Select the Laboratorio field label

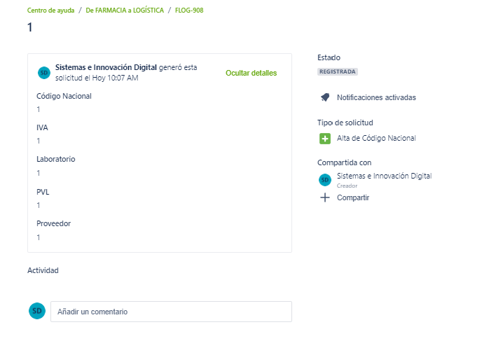tap(55, 159)
